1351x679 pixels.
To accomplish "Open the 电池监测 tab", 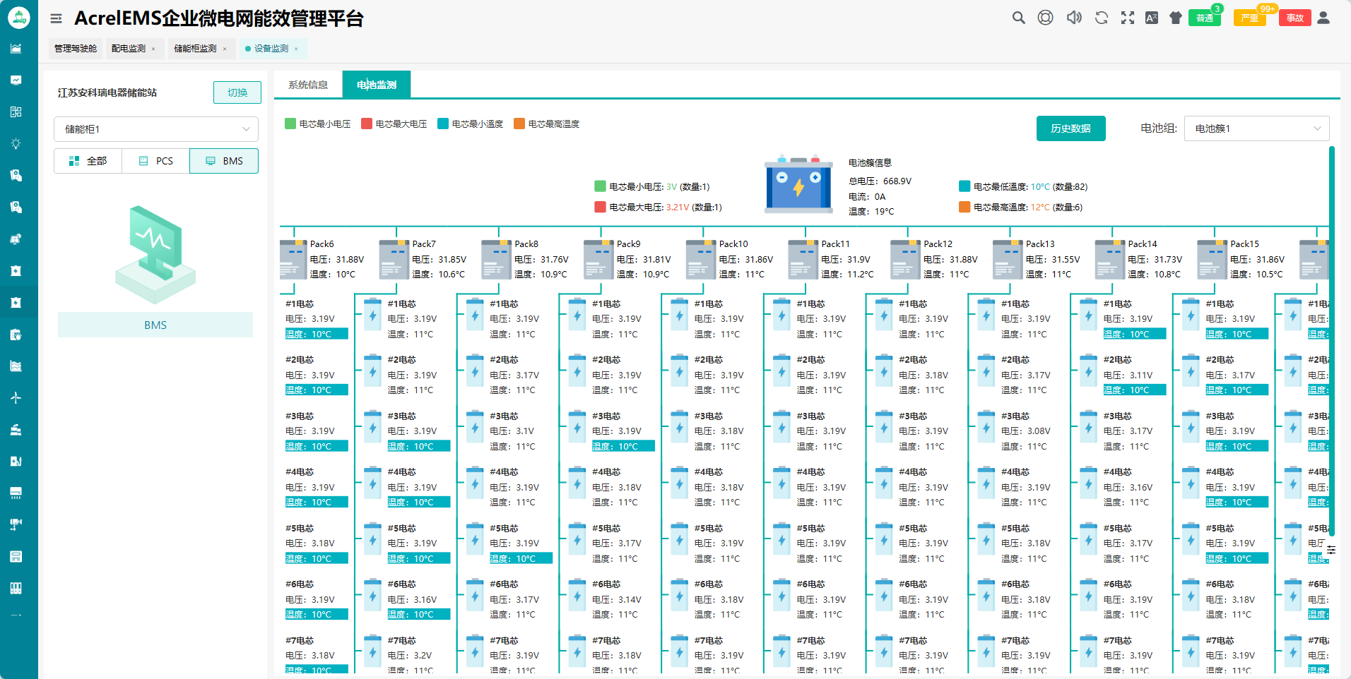I will pos(377,85).
